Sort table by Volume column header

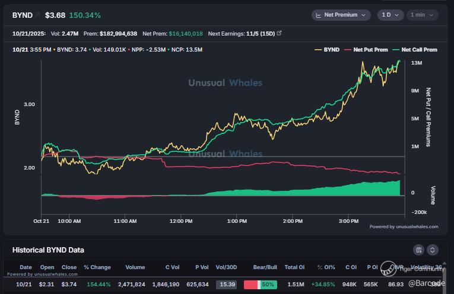click(135, 267)
